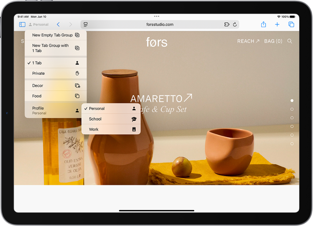This screenshot has height=226, width=313.
Task: Open the extensions icon in address bar
Action: coord(227,24)
